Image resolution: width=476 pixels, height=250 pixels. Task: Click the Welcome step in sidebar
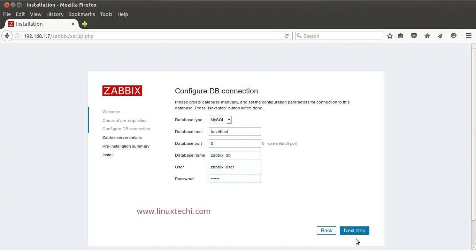click(111, 112)
